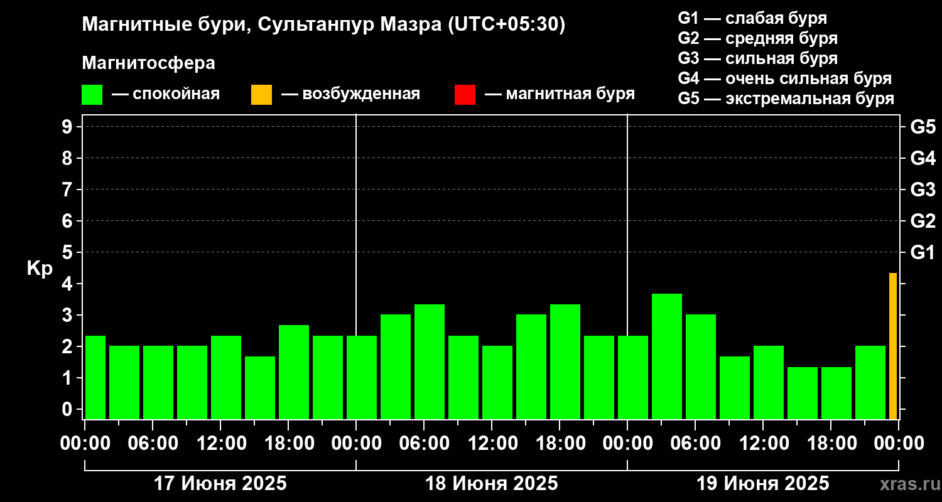Click 'G4 — очень сильная буря' legend line
The image size is (942, 502).
coord(785,78)
